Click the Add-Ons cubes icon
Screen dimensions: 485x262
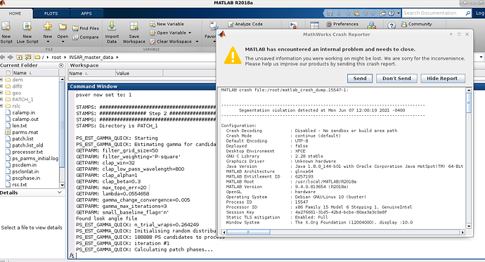point(372,25)
